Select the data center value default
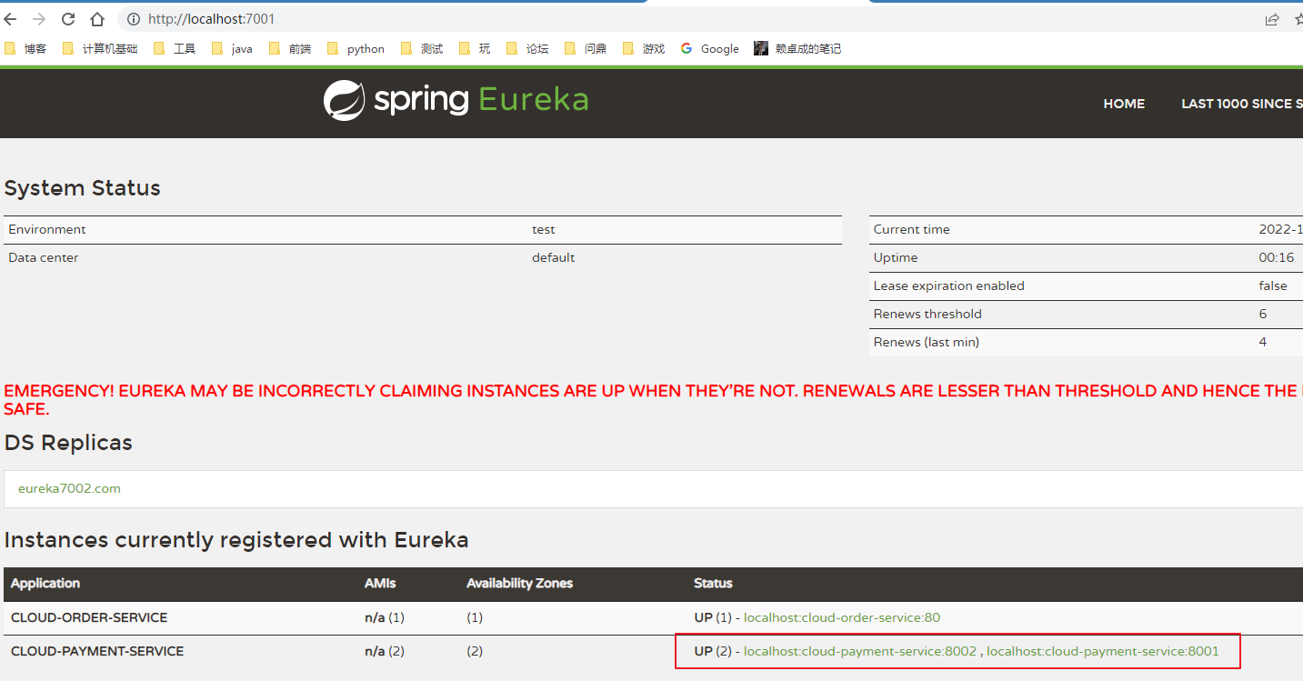The image size is (1303, 681). 554,257
